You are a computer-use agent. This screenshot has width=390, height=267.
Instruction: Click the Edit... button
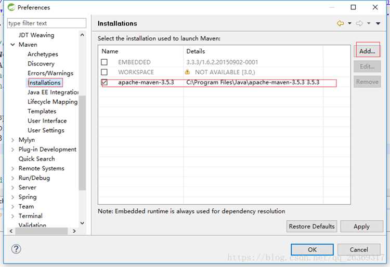click(x=367, y=66)
